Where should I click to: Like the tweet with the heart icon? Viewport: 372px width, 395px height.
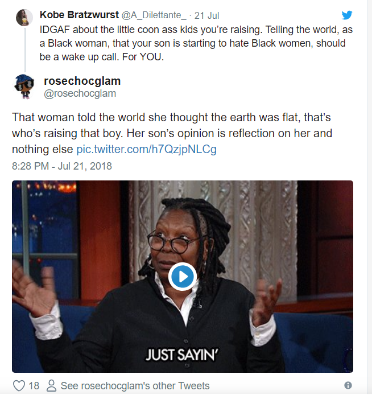[19, 386]
